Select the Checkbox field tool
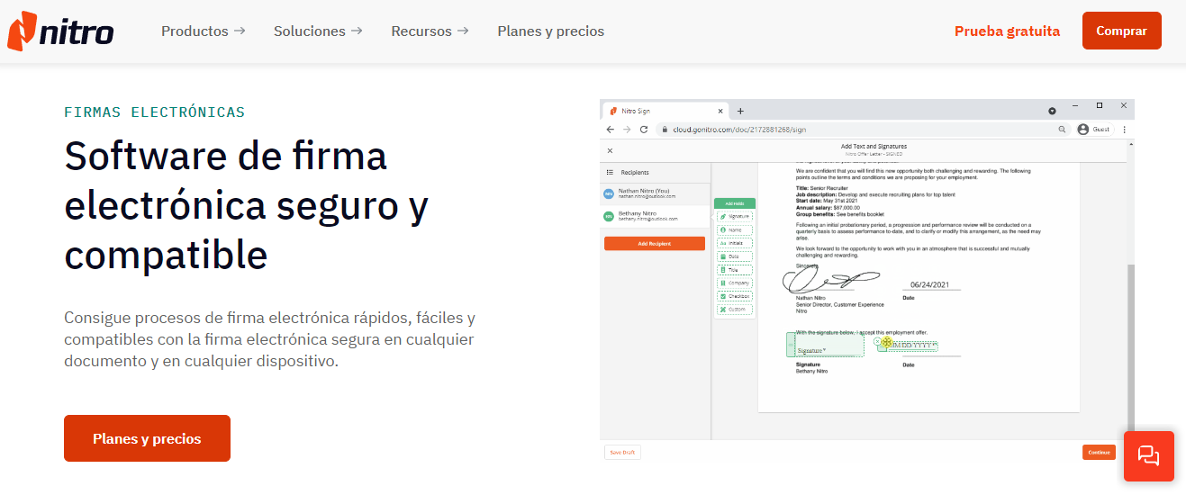 click(735, 296)
